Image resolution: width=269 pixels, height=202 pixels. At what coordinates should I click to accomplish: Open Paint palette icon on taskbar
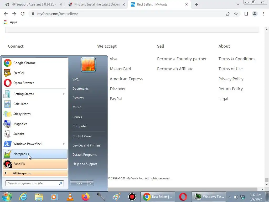click(x=116, y=197)
